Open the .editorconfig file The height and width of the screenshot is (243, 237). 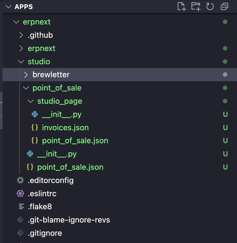coord(51,180)
